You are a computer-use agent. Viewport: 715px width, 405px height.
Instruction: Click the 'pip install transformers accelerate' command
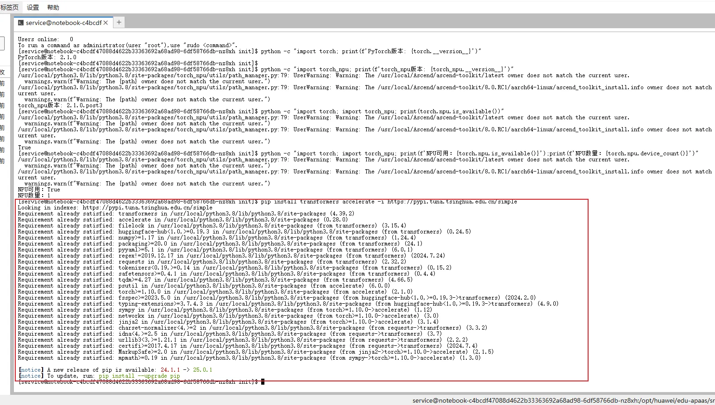[x=389, y=202]
